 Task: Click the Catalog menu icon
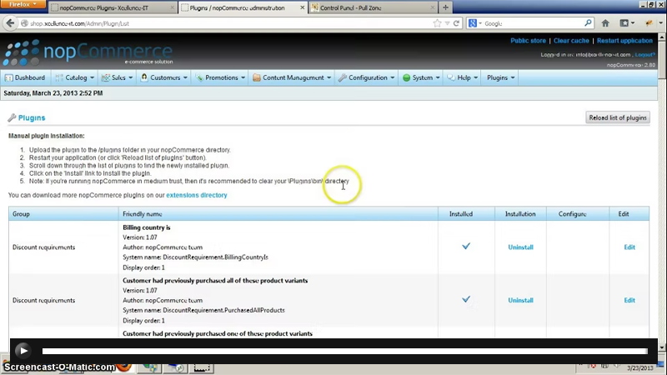tap(59, 77)
